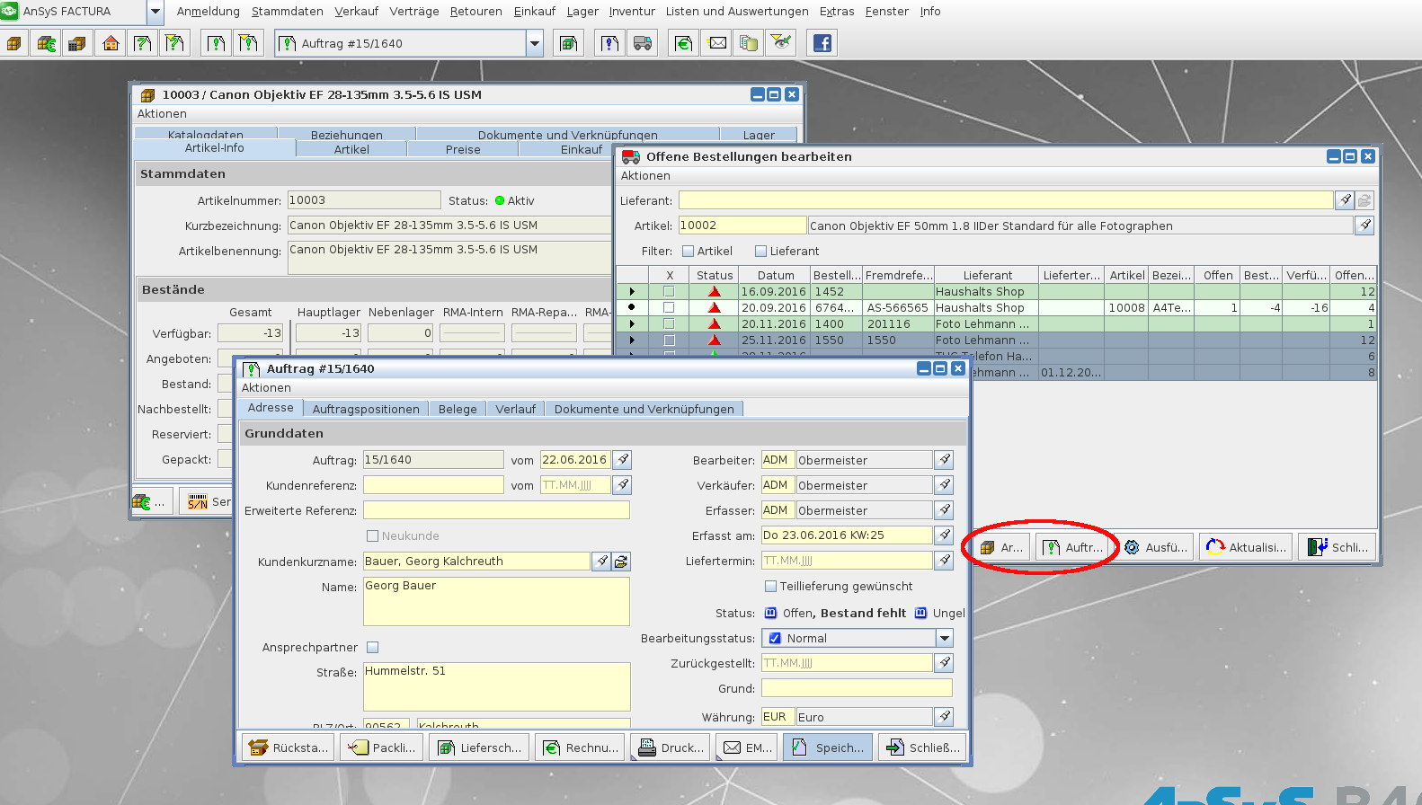Click the Rechnung invoice button icon
This screenshot has width=1422, height=805.
pos(552,747)
